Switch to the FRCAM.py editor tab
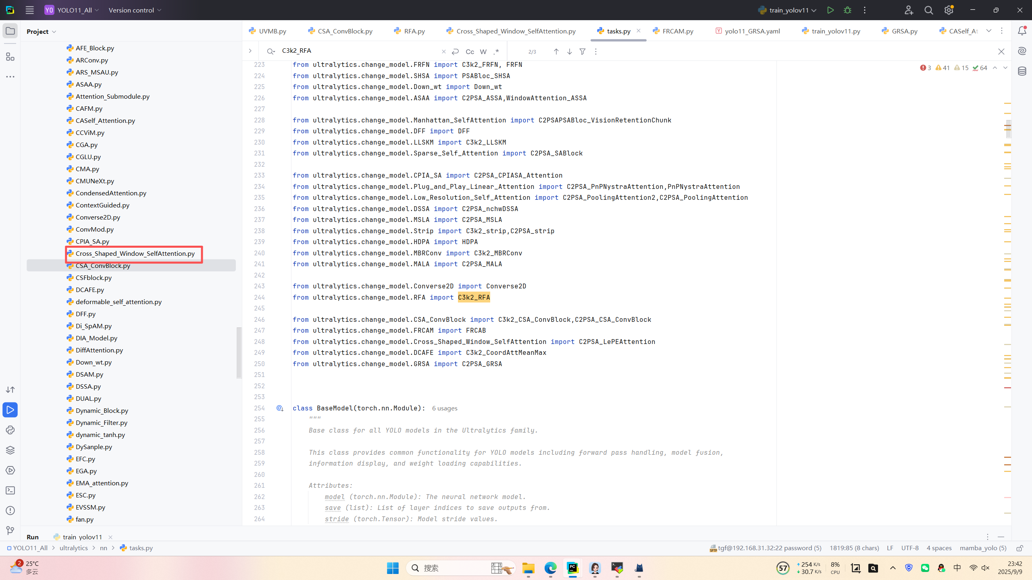This screenshot has height=580, width=1032. pyautogui.click(x=677, y=31)
